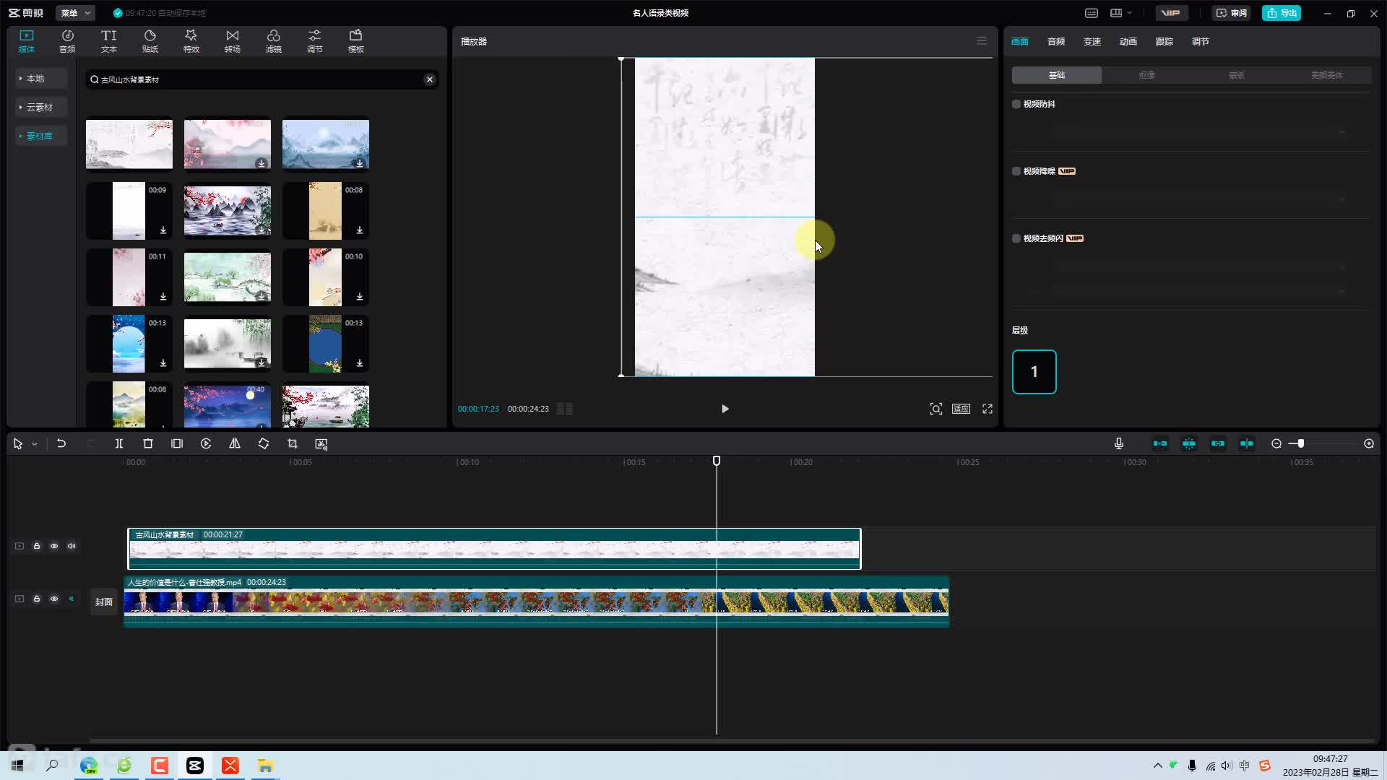The height and width of the screenshot is (780, 1387).
Task: Click the 适应 fit ratio button in player
Action: click(x=961, y=409)
